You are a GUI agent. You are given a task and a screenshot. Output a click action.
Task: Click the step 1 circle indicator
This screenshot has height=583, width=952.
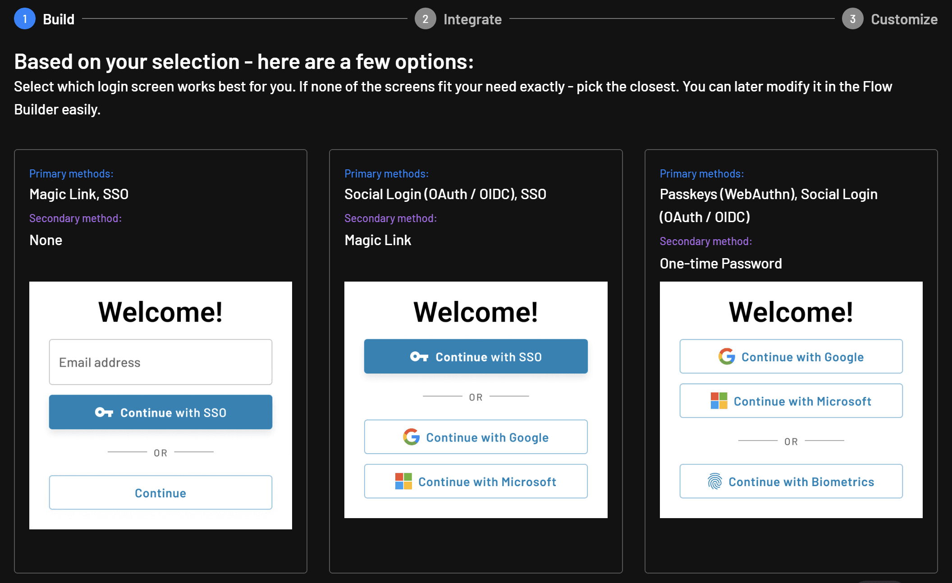pos(25,18)
